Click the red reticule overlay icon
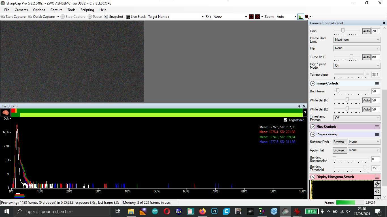The image size is (387, 217). click(251, 17)
